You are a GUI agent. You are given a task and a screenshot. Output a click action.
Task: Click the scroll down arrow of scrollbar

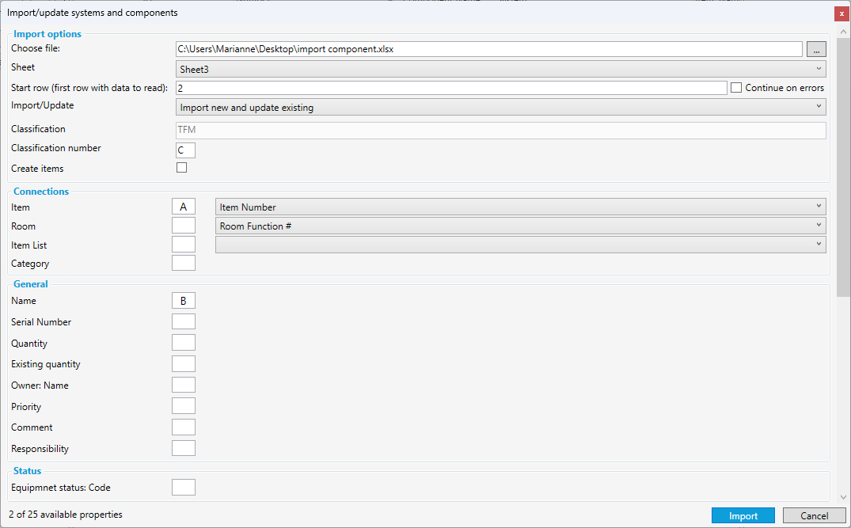[x=843, y=497]
